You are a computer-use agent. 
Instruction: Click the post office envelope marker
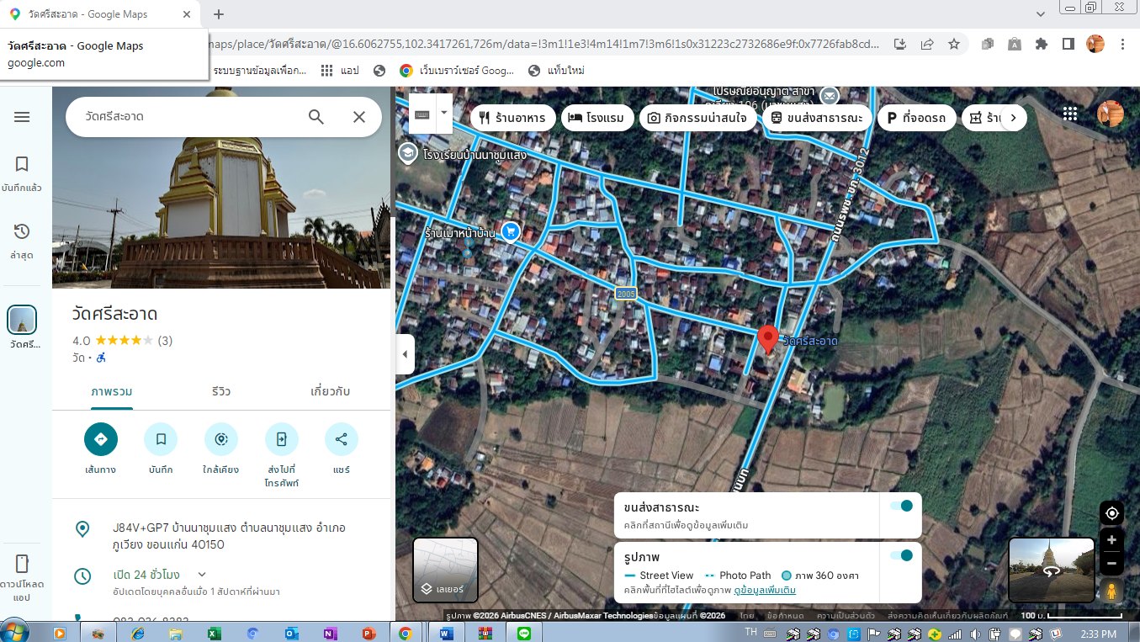click(x=830, y=95)
